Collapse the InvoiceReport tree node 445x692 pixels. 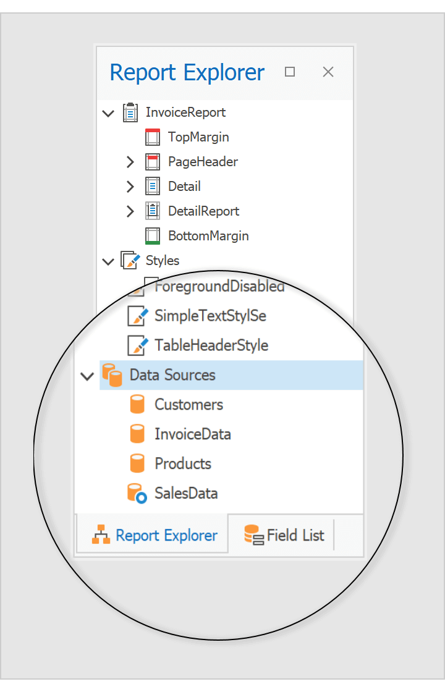coord(108,112)
